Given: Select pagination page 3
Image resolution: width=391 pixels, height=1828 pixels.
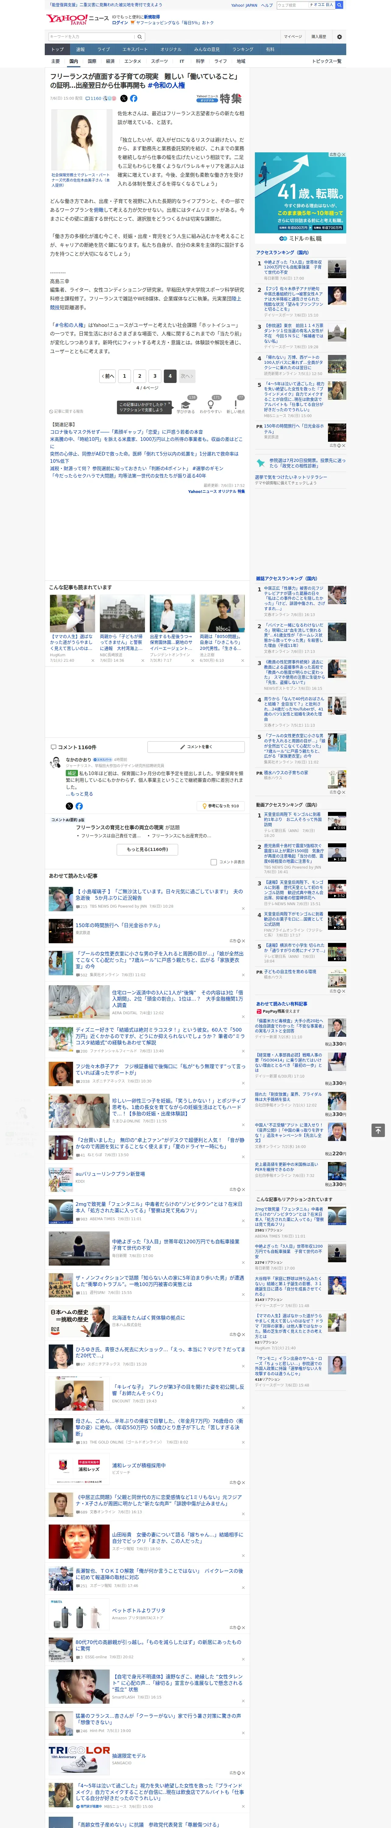Looking at the screenshot, I should (x=155, y=376).
